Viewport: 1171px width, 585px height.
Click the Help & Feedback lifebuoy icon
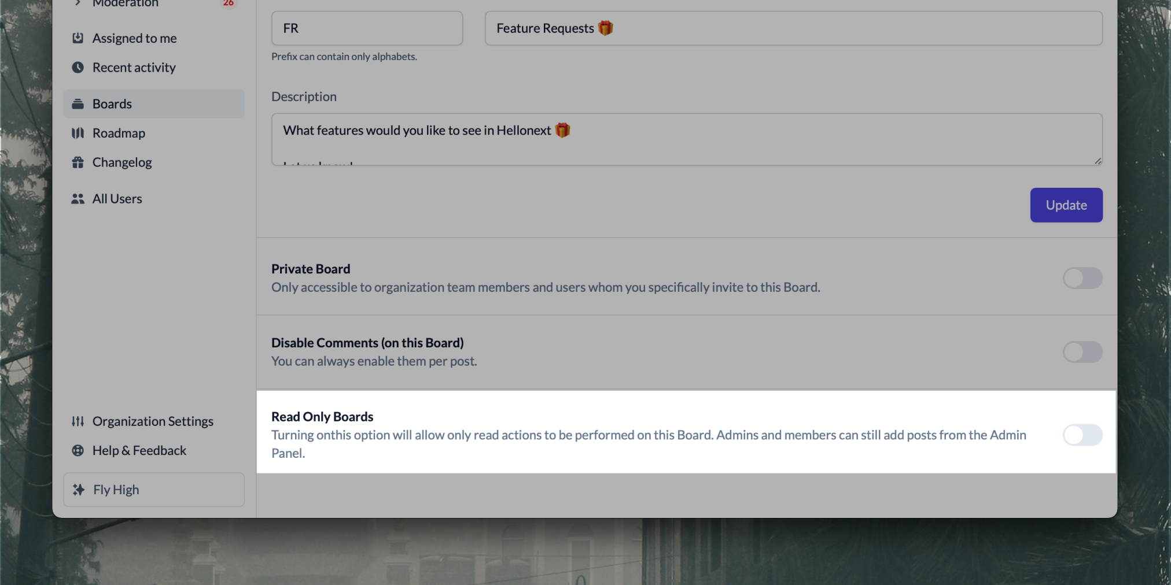coord(78,450)
